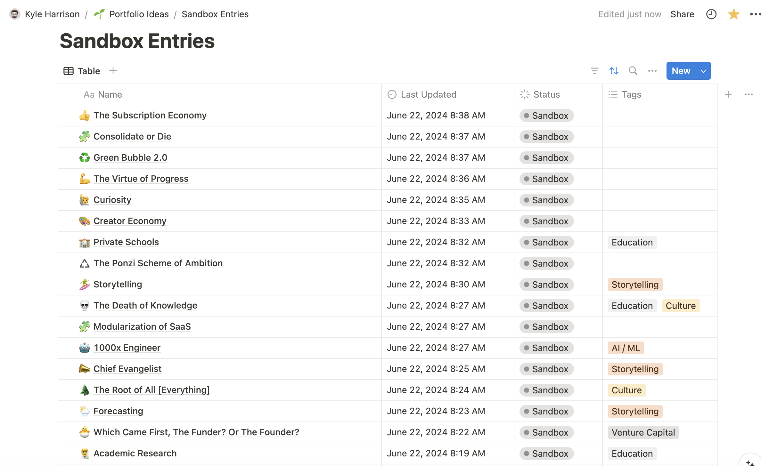The width and height of the screenshot is (761, 466).
Task: Open search within the database
Action: pyautogui.click(x=633, y=71)
